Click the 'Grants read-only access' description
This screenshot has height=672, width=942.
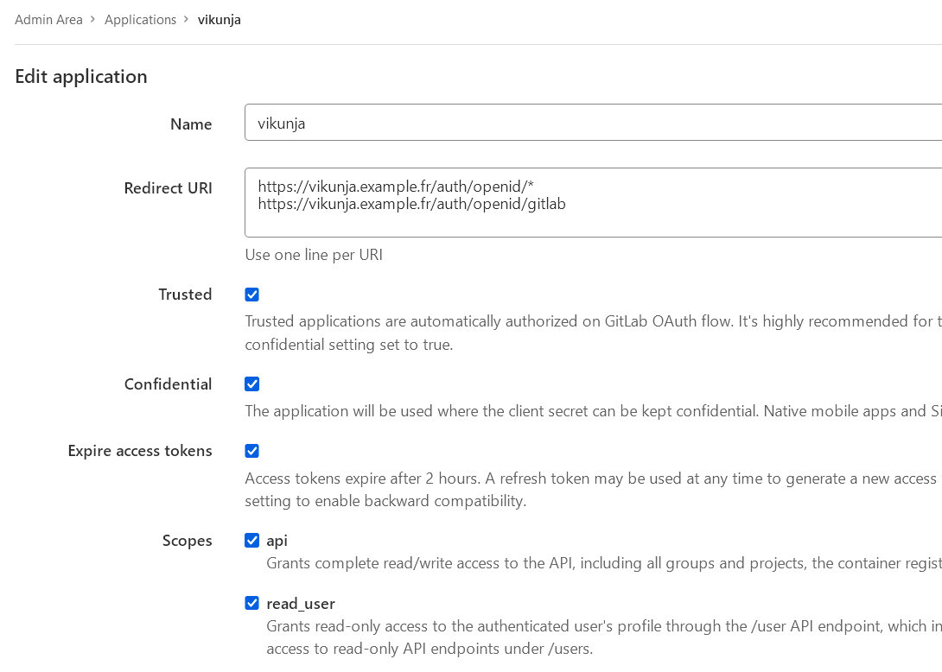tap(604, 637)
